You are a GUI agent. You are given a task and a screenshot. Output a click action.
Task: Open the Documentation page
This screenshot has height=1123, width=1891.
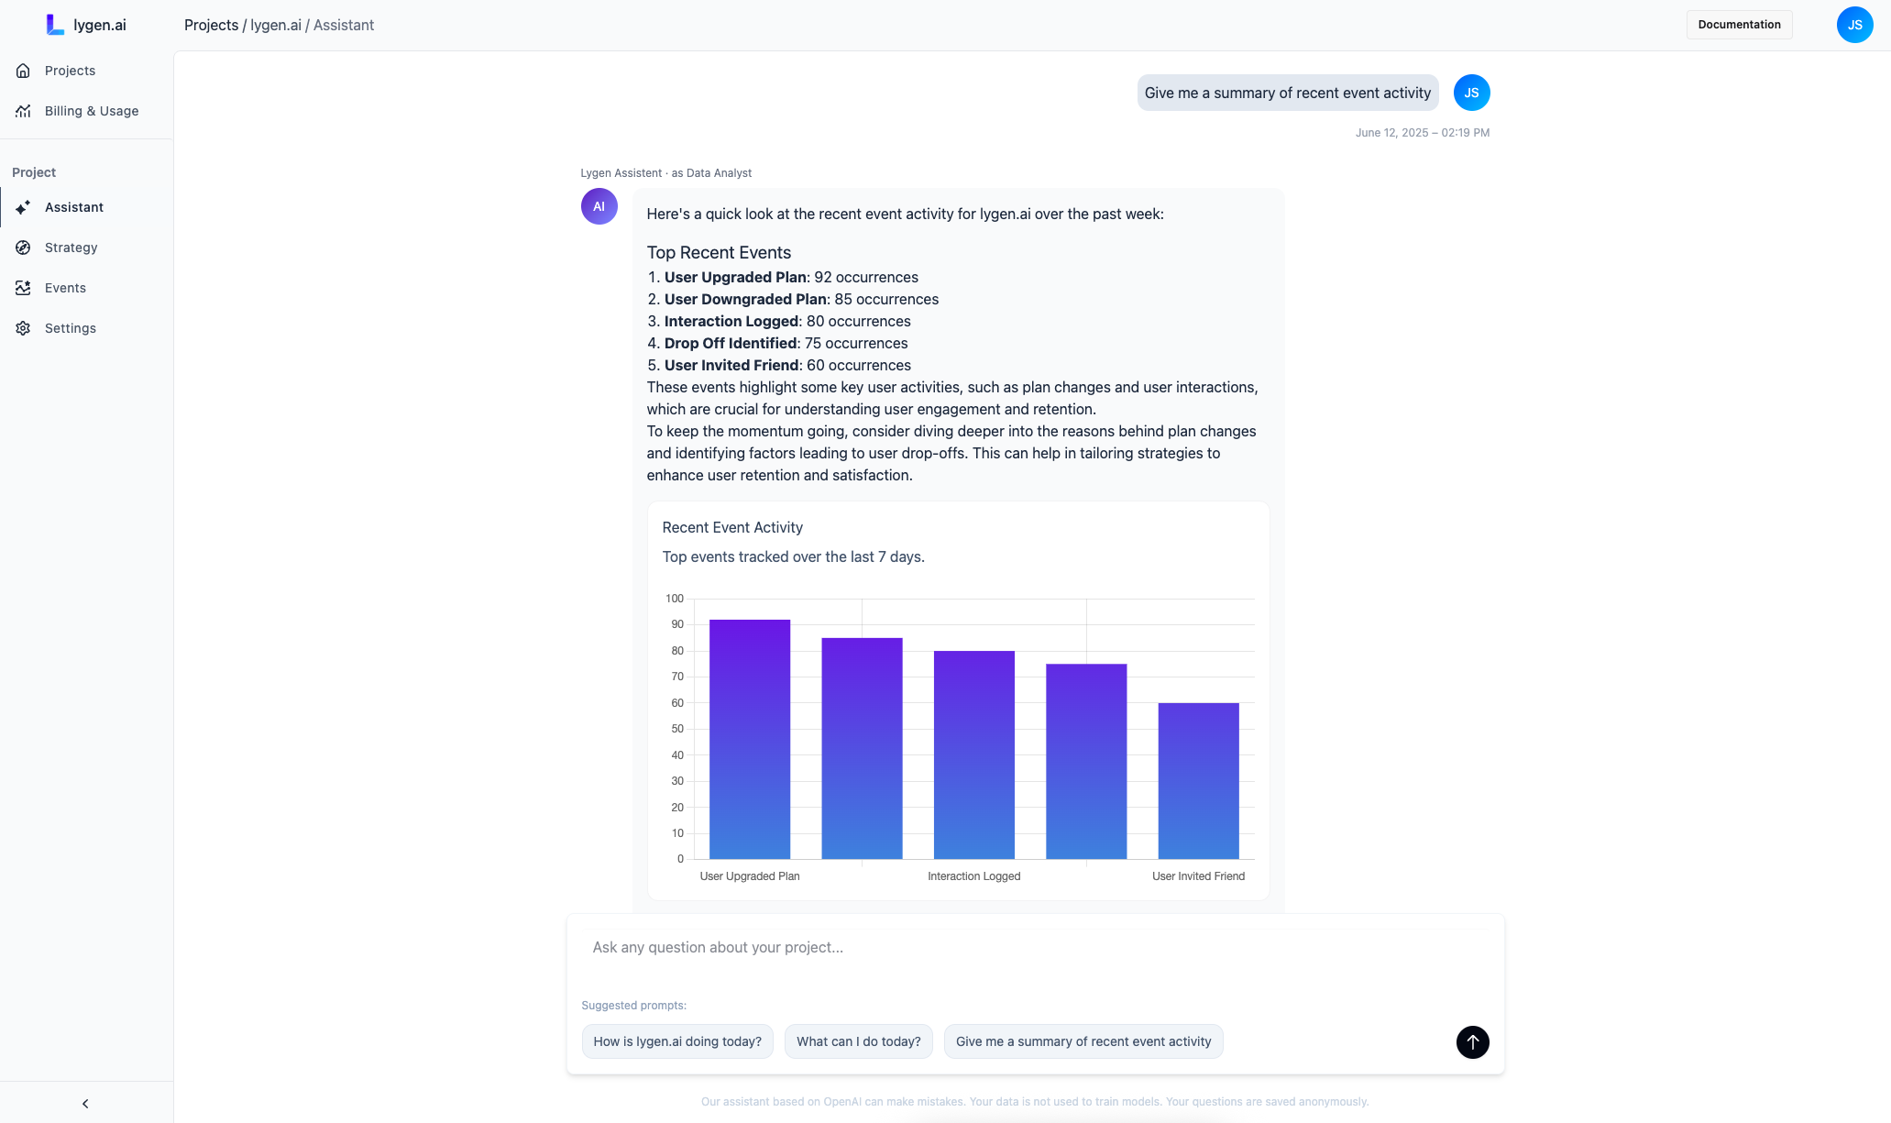(x=1739, y=25)
